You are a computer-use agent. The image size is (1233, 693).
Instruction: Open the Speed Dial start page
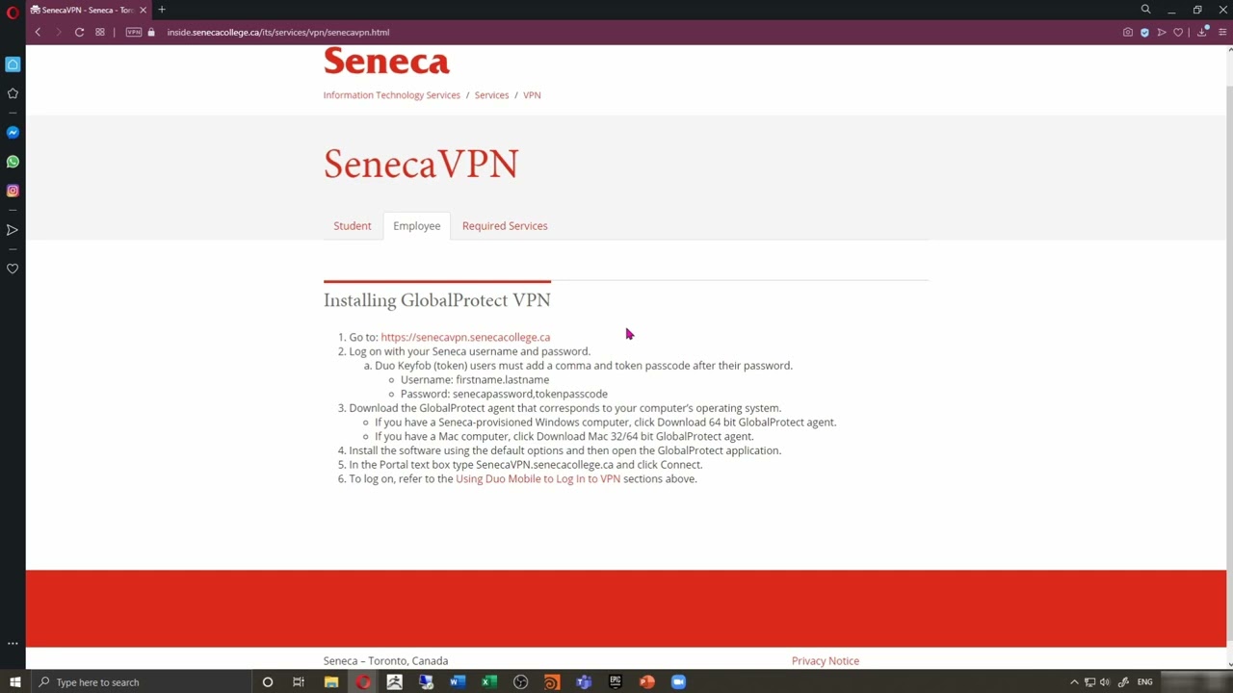click(100, 32)
